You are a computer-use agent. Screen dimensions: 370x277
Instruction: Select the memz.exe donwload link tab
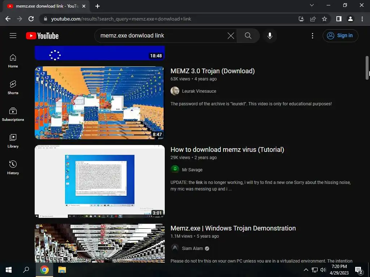47,6
